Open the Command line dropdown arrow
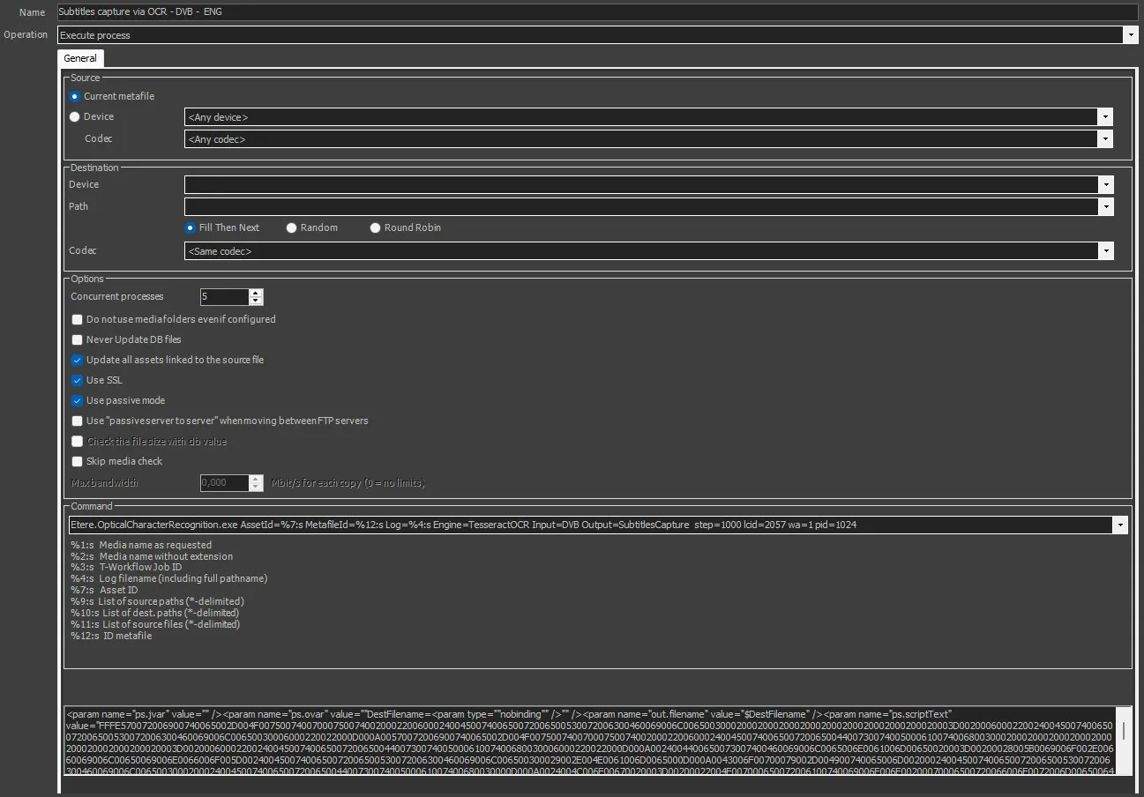 click(x=1120, y=525)
